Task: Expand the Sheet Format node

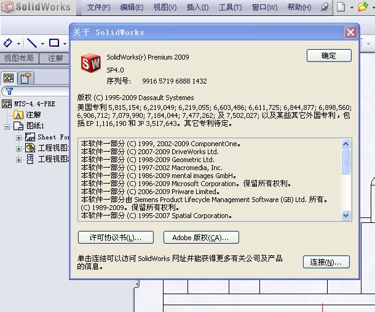Action: click(18, 138)
